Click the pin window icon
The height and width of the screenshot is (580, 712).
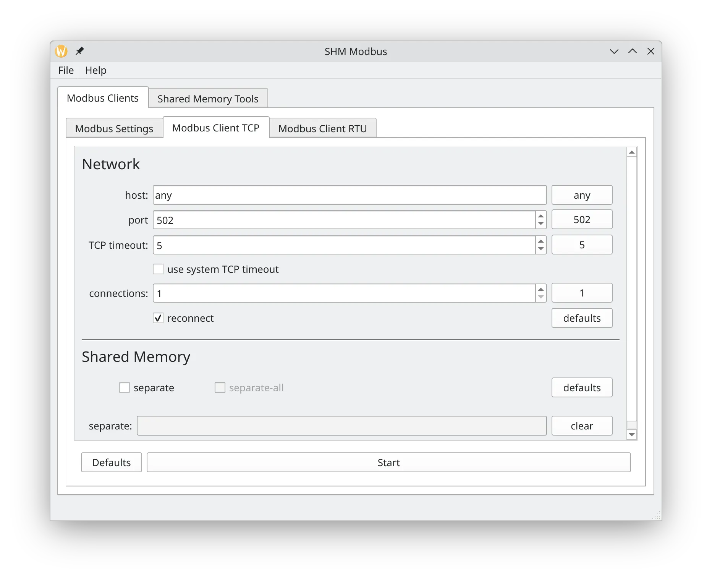[x=79, y=51]
